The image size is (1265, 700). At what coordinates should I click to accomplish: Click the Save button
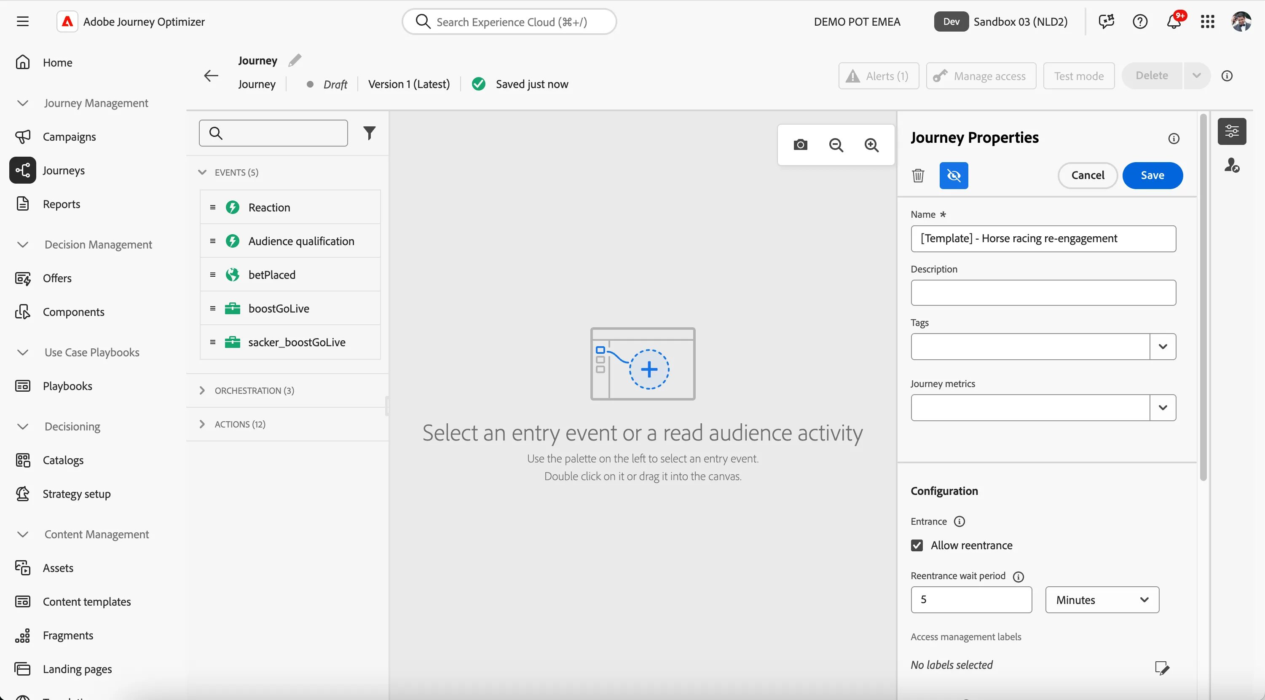tap(1152, 175)
